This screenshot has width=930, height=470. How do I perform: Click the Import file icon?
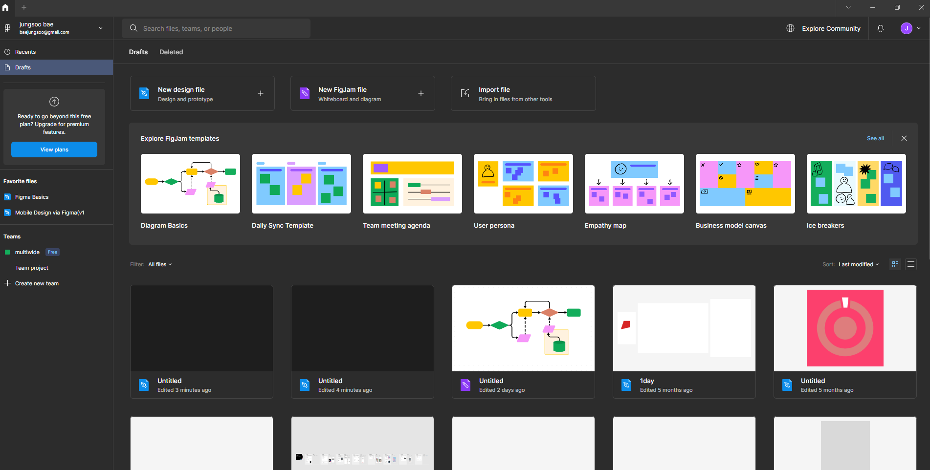(465, 93)
